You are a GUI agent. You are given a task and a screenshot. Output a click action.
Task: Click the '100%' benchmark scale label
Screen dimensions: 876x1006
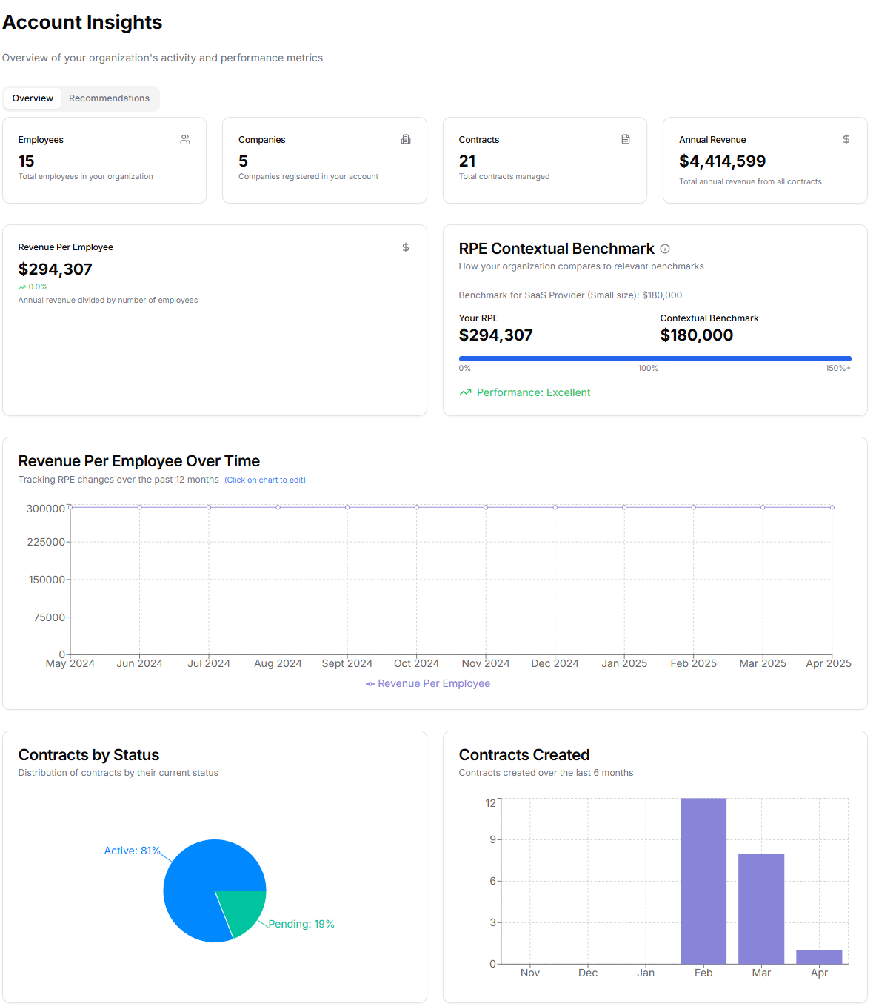[649, 369]
